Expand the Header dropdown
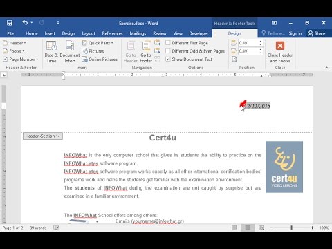Image resolution: width=332 pixels, height=249 pixels. (15, 43)
